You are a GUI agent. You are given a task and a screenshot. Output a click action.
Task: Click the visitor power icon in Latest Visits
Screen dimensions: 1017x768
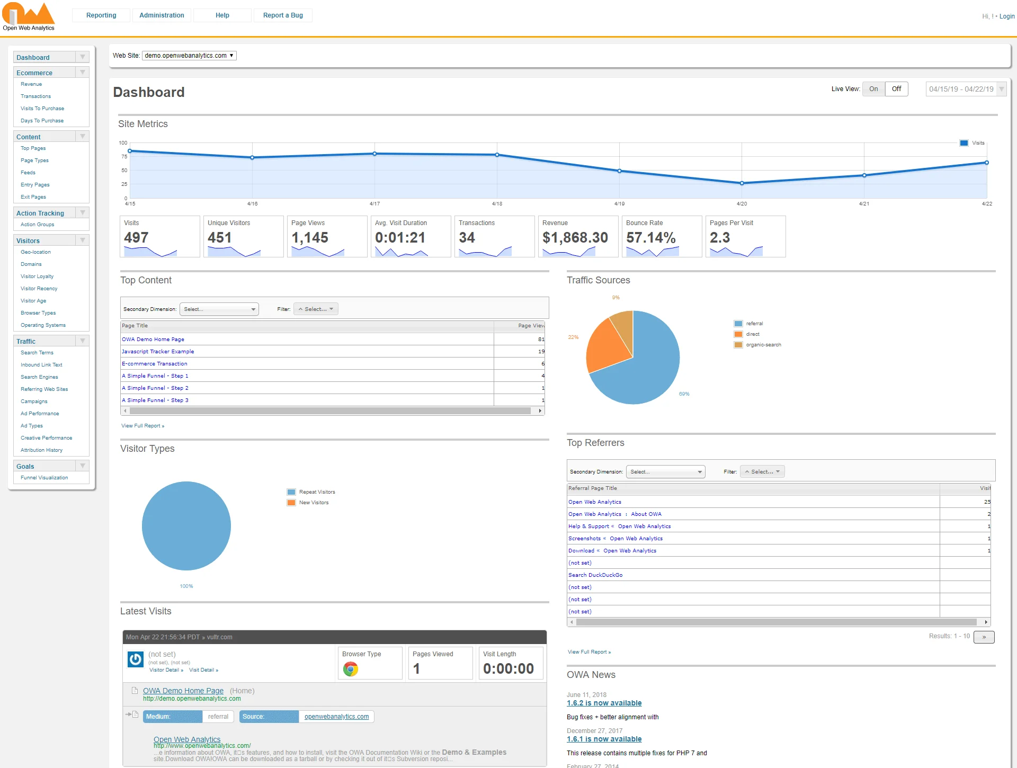136,659
